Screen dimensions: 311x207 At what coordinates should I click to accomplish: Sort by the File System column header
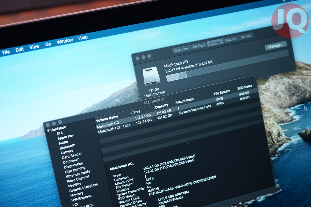click(222, 92)
